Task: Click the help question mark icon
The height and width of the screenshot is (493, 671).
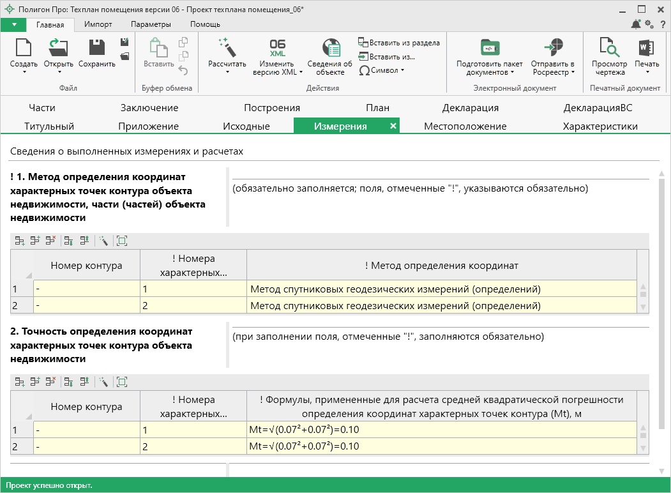Action: (x=663, y=24)
